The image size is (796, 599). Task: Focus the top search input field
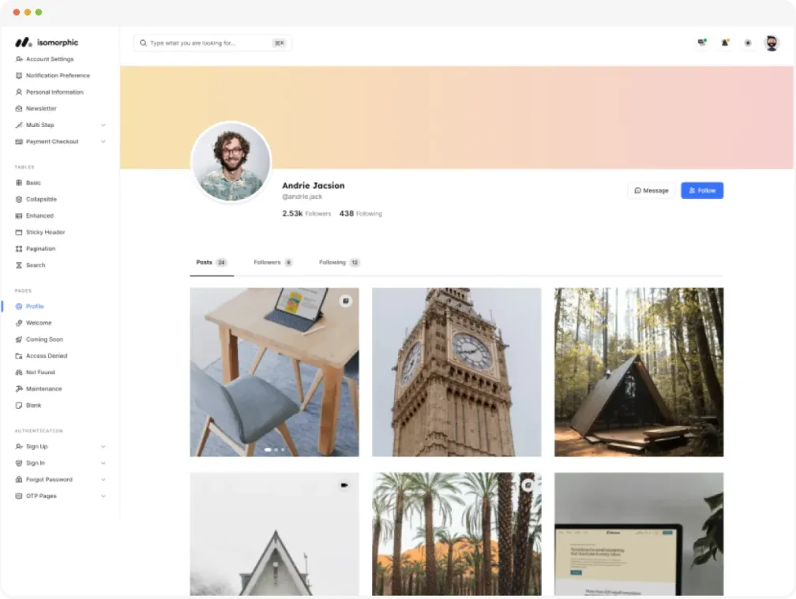pos(212,43)
